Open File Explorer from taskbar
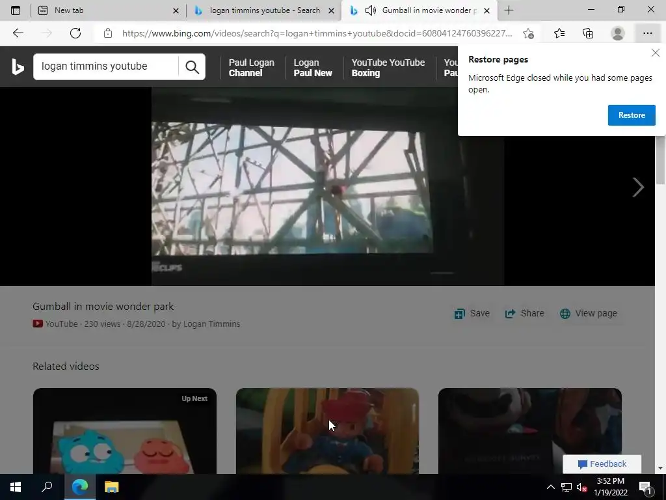 pyautogui.click(x=112, y=487)
